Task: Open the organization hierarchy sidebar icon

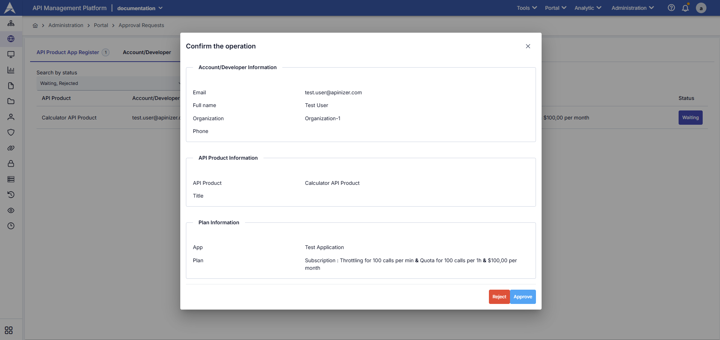Action: coord(11,23)
